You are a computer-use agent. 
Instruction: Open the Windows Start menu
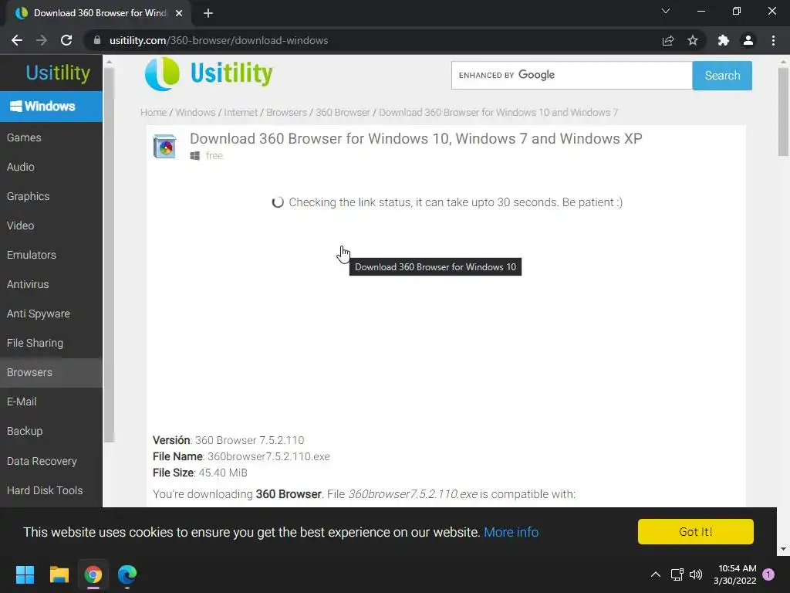tap(25, 574)
